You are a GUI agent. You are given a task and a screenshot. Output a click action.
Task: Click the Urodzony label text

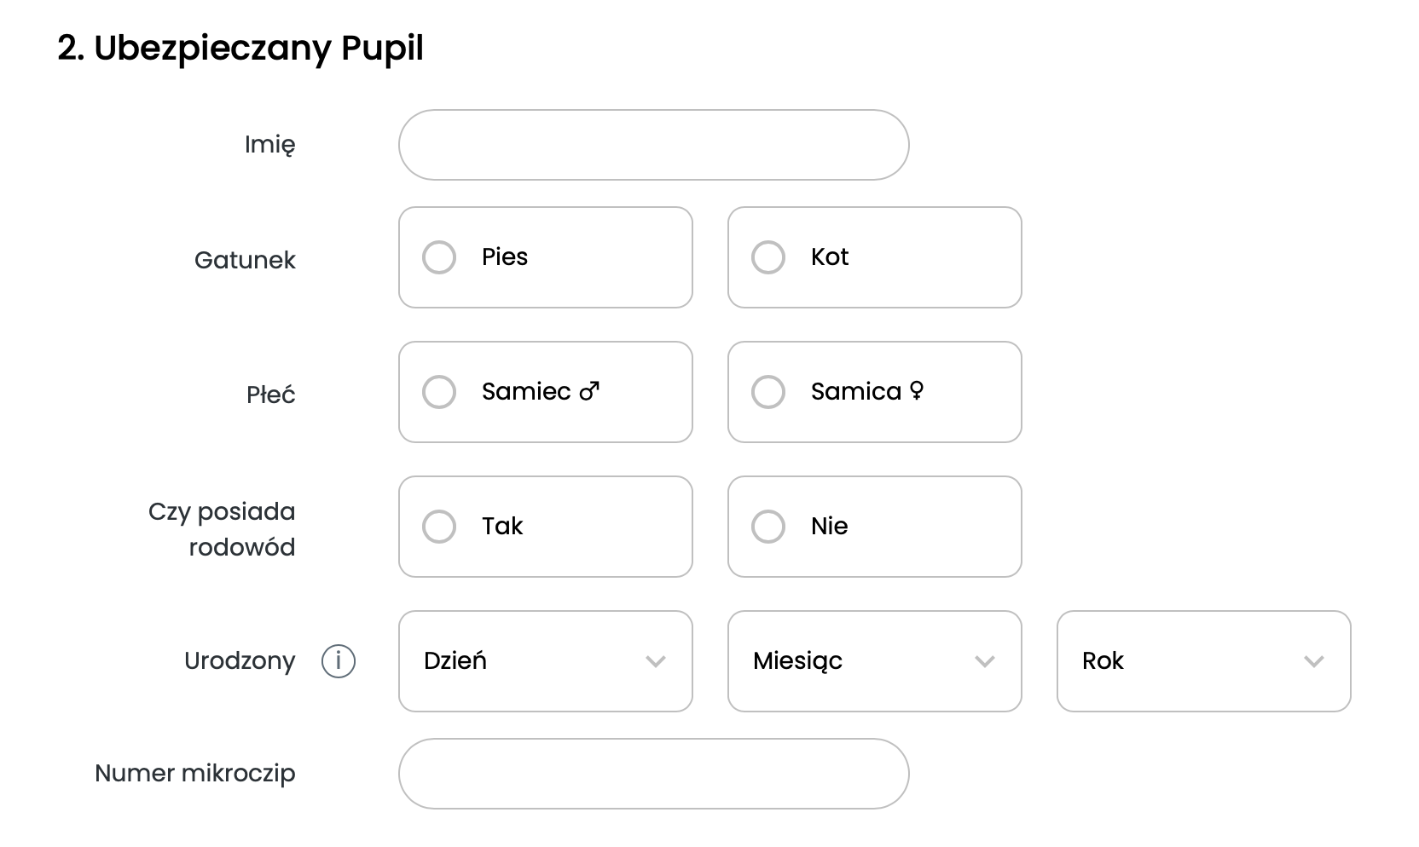pyautogui.click(x=240, y=661)
